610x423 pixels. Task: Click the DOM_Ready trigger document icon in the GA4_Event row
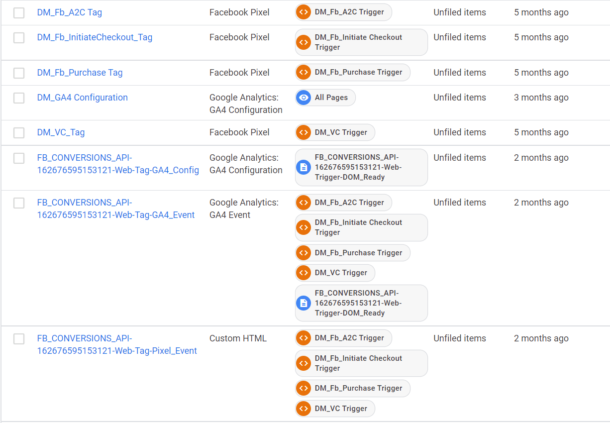pos(304,303)
